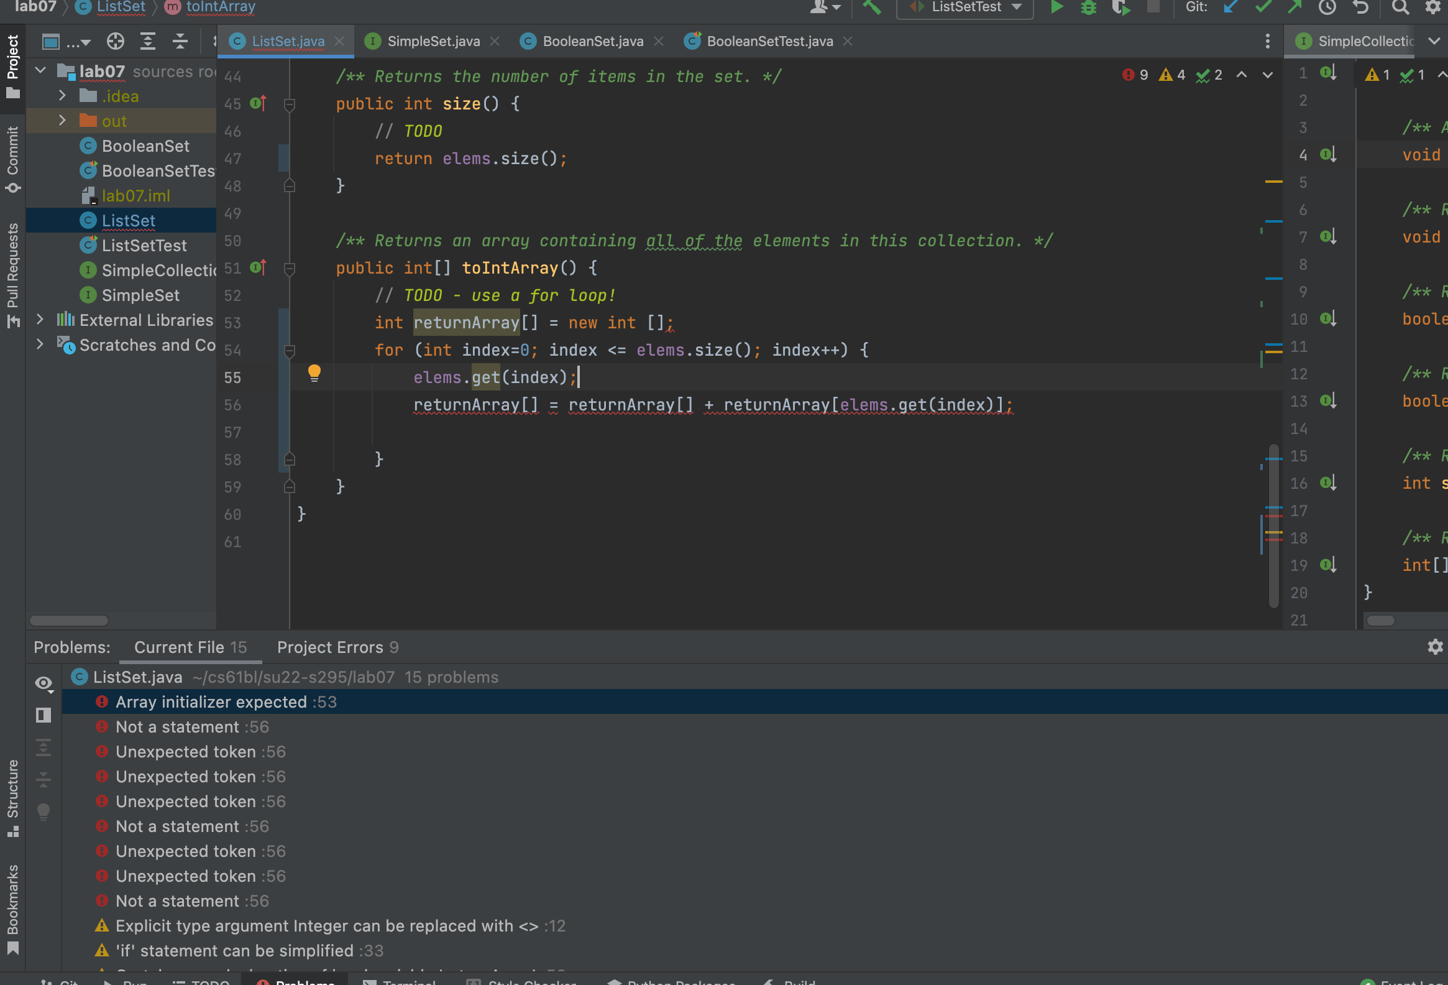The image size is (1448, 985).
Task: Switch to Project Errors tab
Action: 337,647
